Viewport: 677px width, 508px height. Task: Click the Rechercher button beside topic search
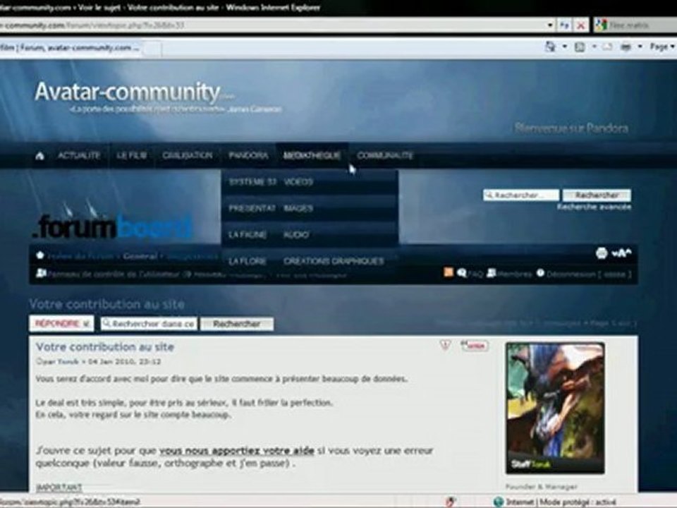237,324
